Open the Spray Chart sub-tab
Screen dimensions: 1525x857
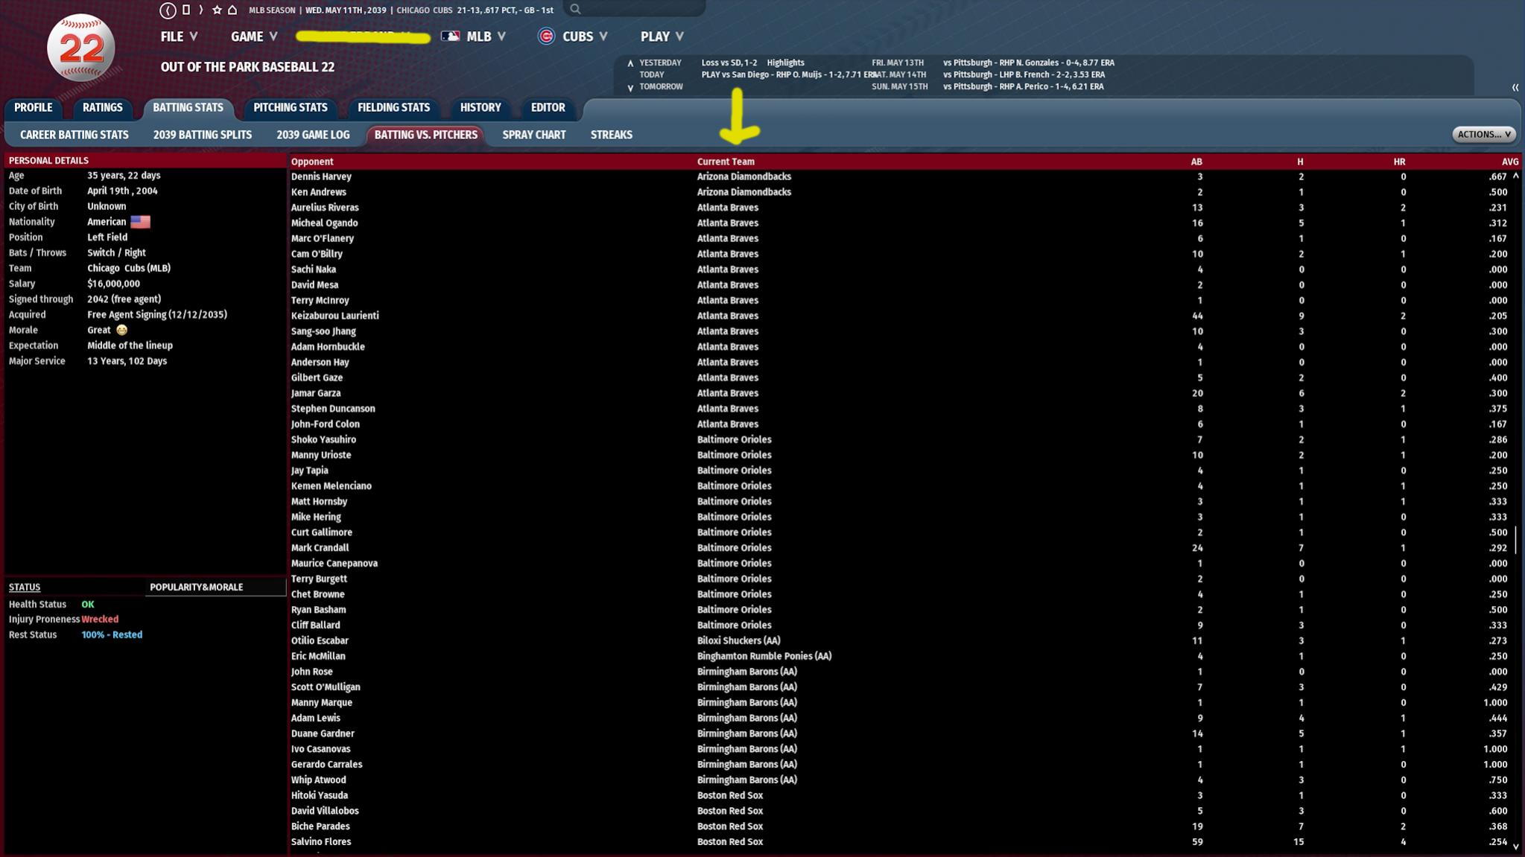(533, 136)
